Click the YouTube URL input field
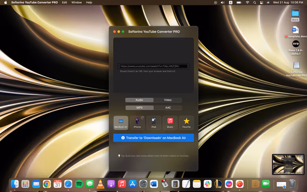The image size is (307, 192). 153,66
